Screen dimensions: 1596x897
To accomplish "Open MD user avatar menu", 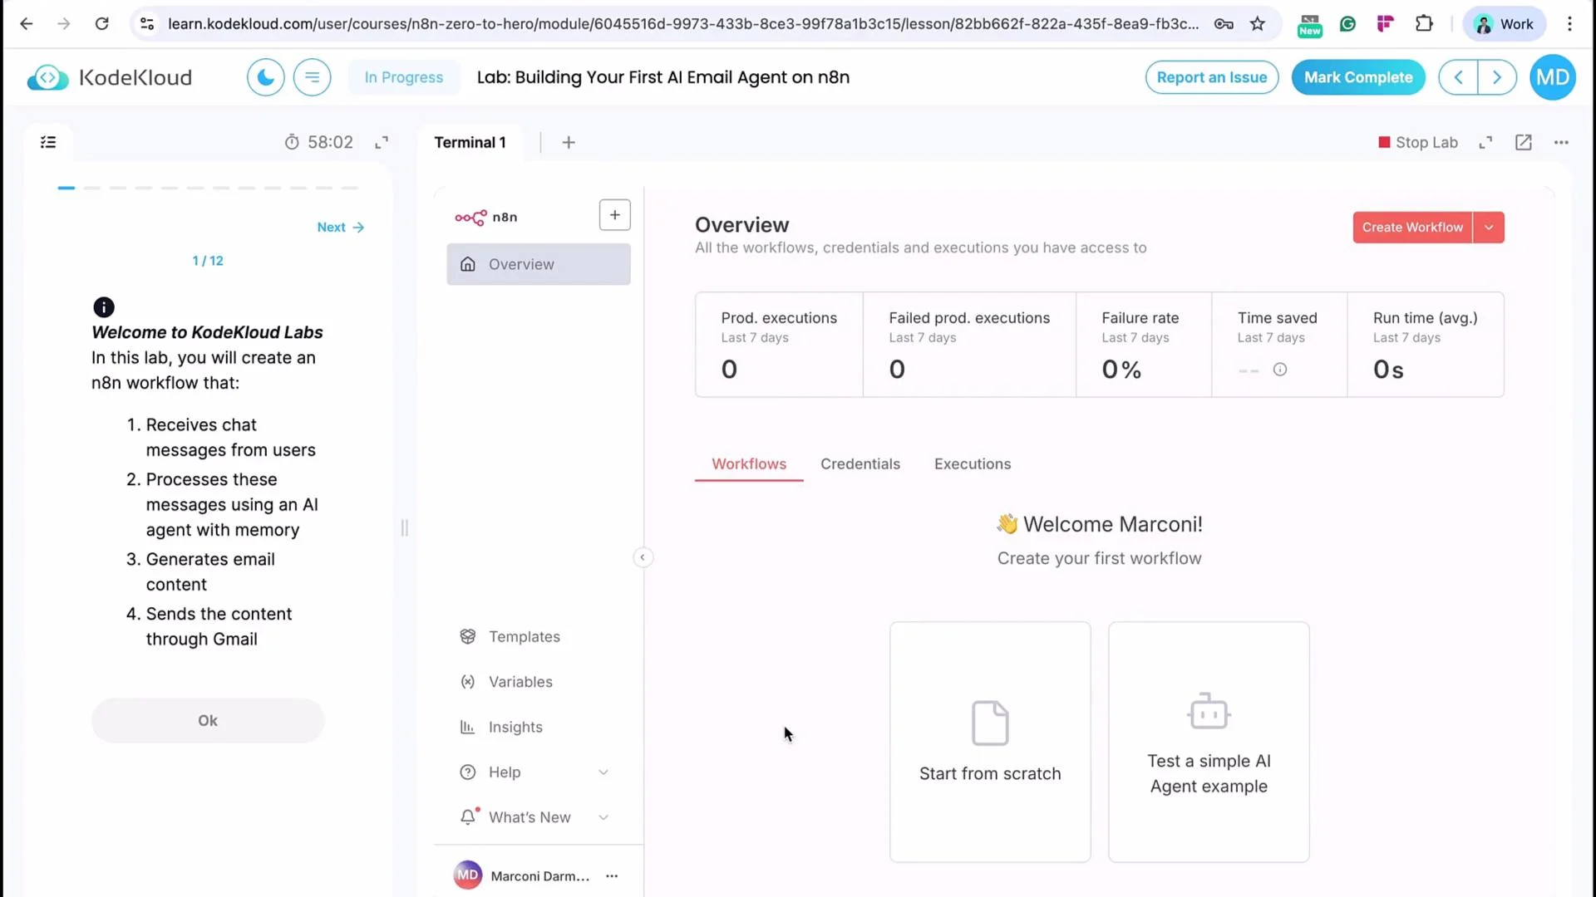I will tap(1553, 77).
